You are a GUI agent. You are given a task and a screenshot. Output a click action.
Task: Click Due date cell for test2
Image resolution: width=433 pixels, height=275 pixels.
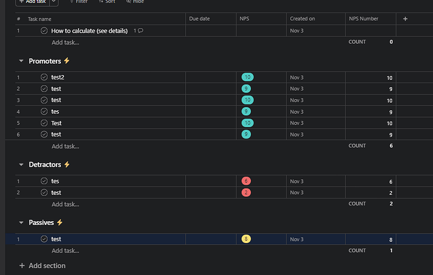click(211, 78)
